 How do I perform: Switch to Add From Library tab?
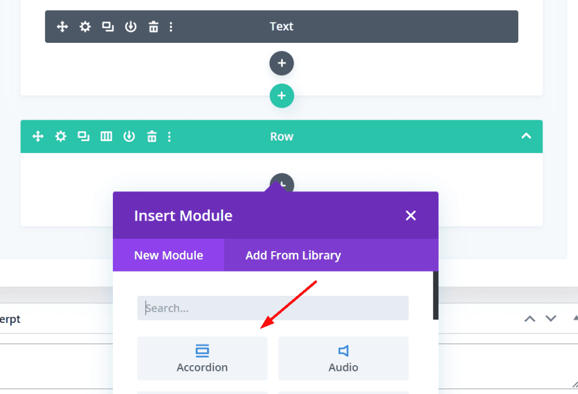tap(293, 255)
